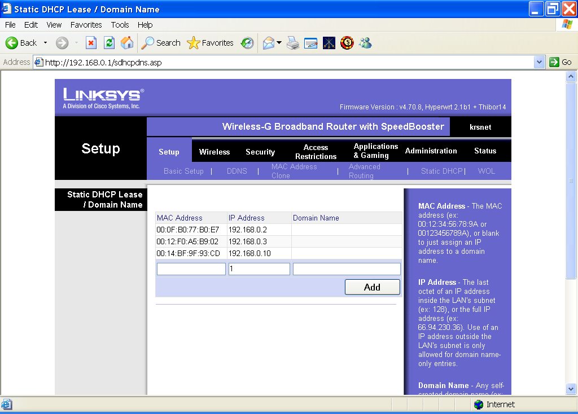Select MAC entry 00:14:BF:9F:93:CD
578x414 pixels.
tap(188, 253)
